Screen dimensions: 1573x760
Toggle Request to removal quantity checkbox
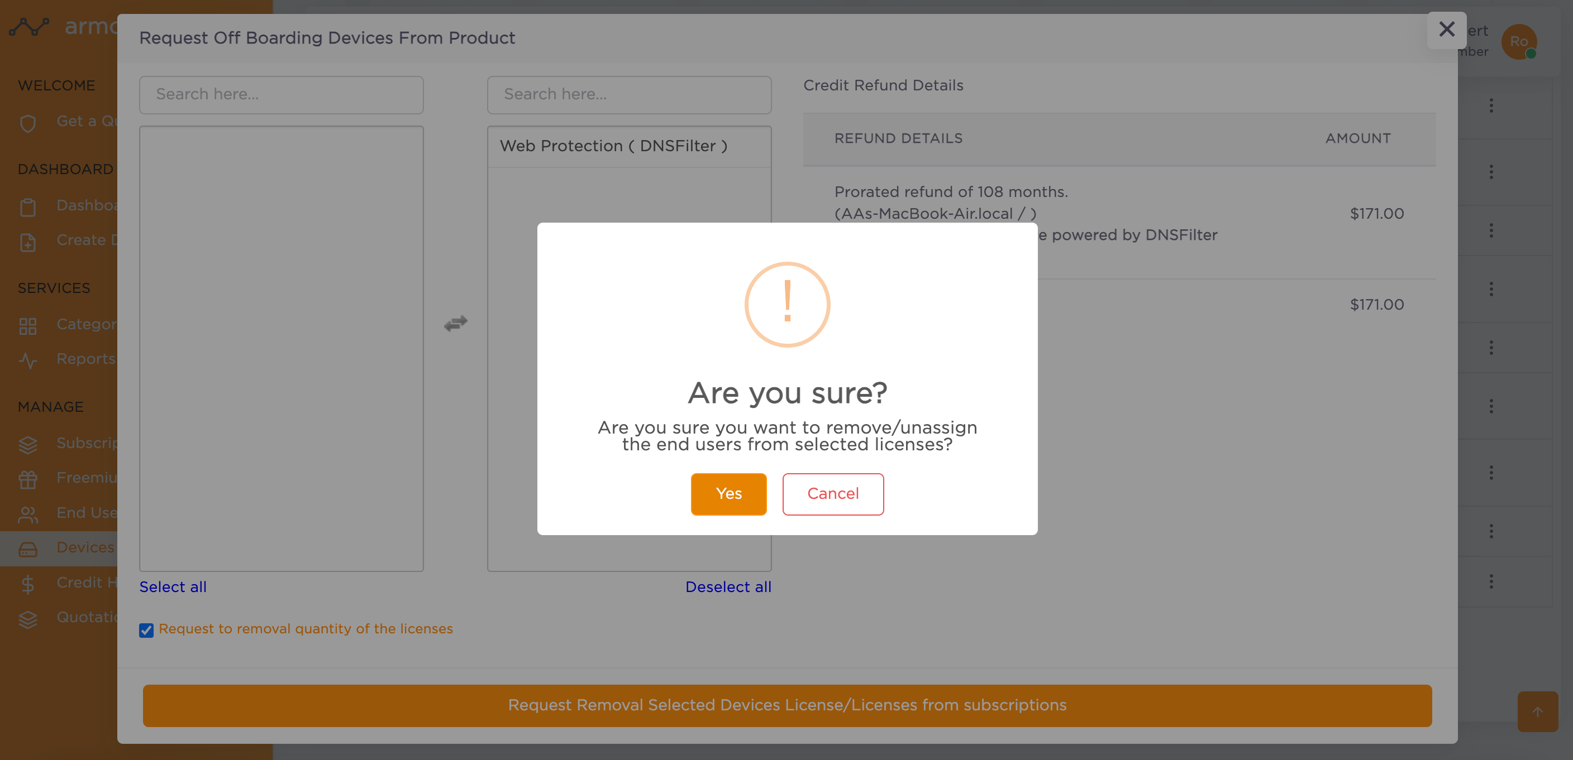coord(146,629)
